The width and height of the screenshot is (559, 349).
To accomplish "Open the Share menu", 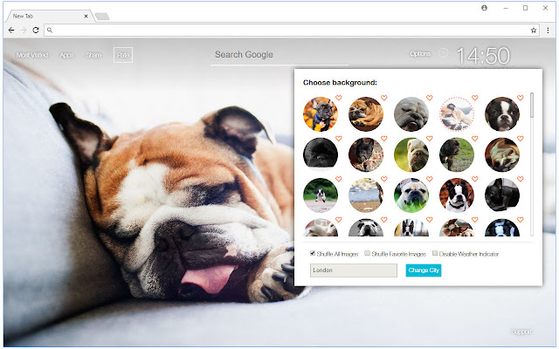I will pyautogui.click(x=93, y=55).
